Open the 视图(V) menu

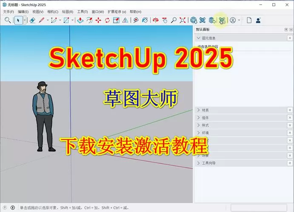tap(38, 12)
